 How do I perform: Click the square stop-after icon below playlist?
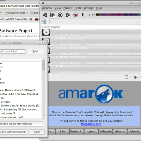[x=126, y=77]
